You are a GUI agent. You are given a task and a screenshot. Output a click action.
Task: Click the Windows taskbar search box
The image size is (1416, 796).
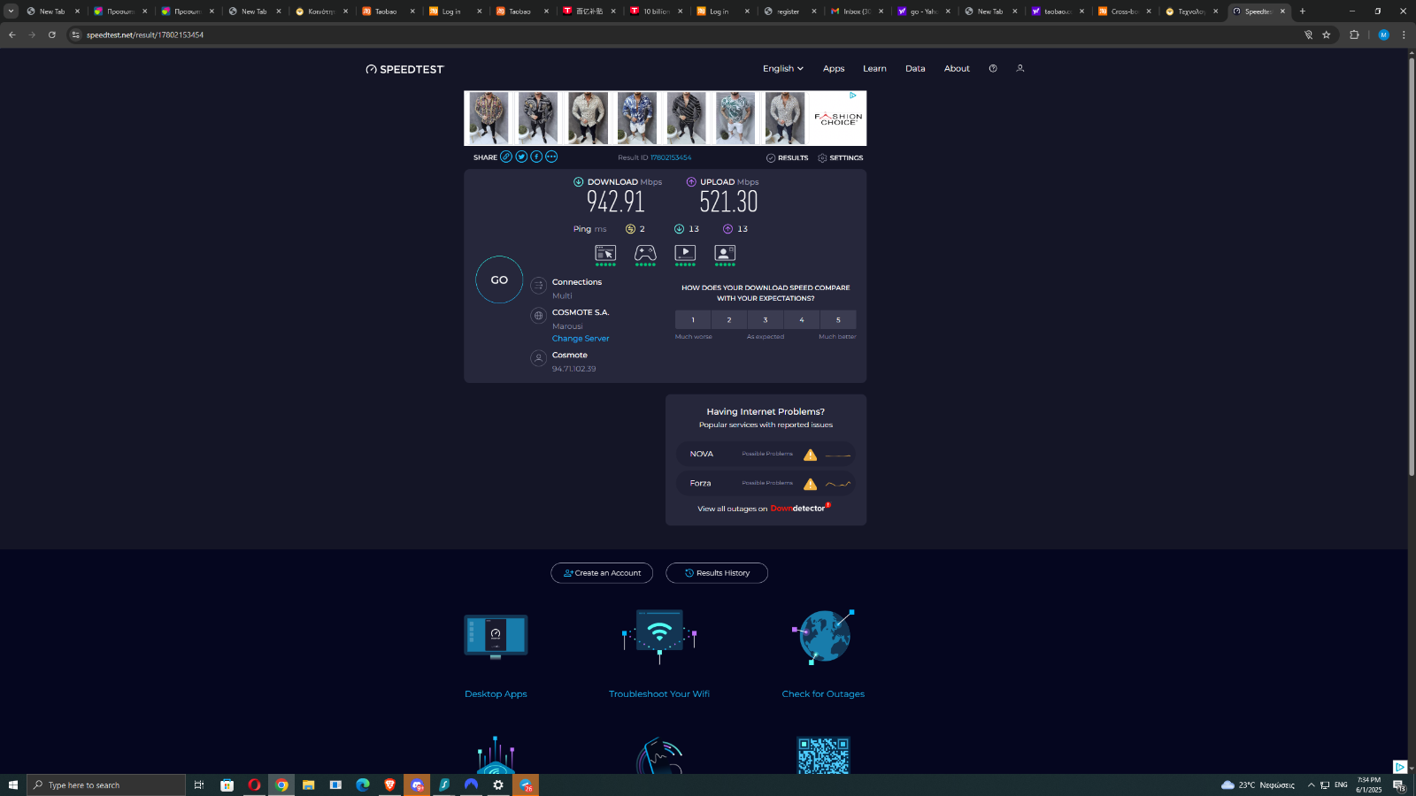(x=106, y=785)
